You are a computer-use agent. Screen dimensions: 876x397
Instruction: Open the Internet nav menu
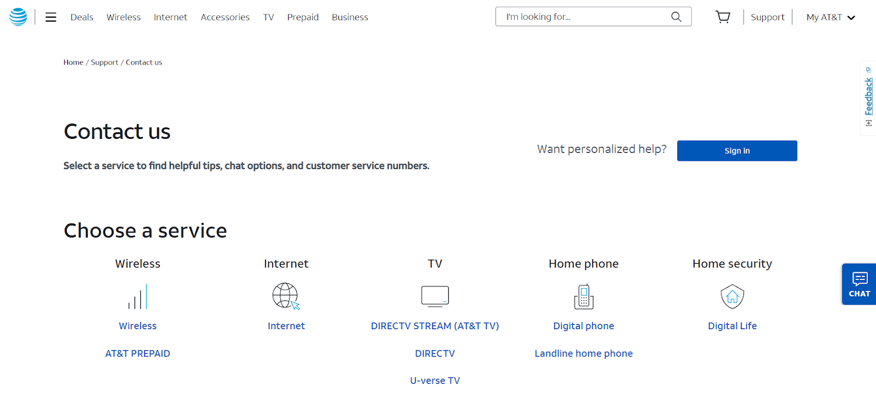pyautogui.click(x=170, y=17)
